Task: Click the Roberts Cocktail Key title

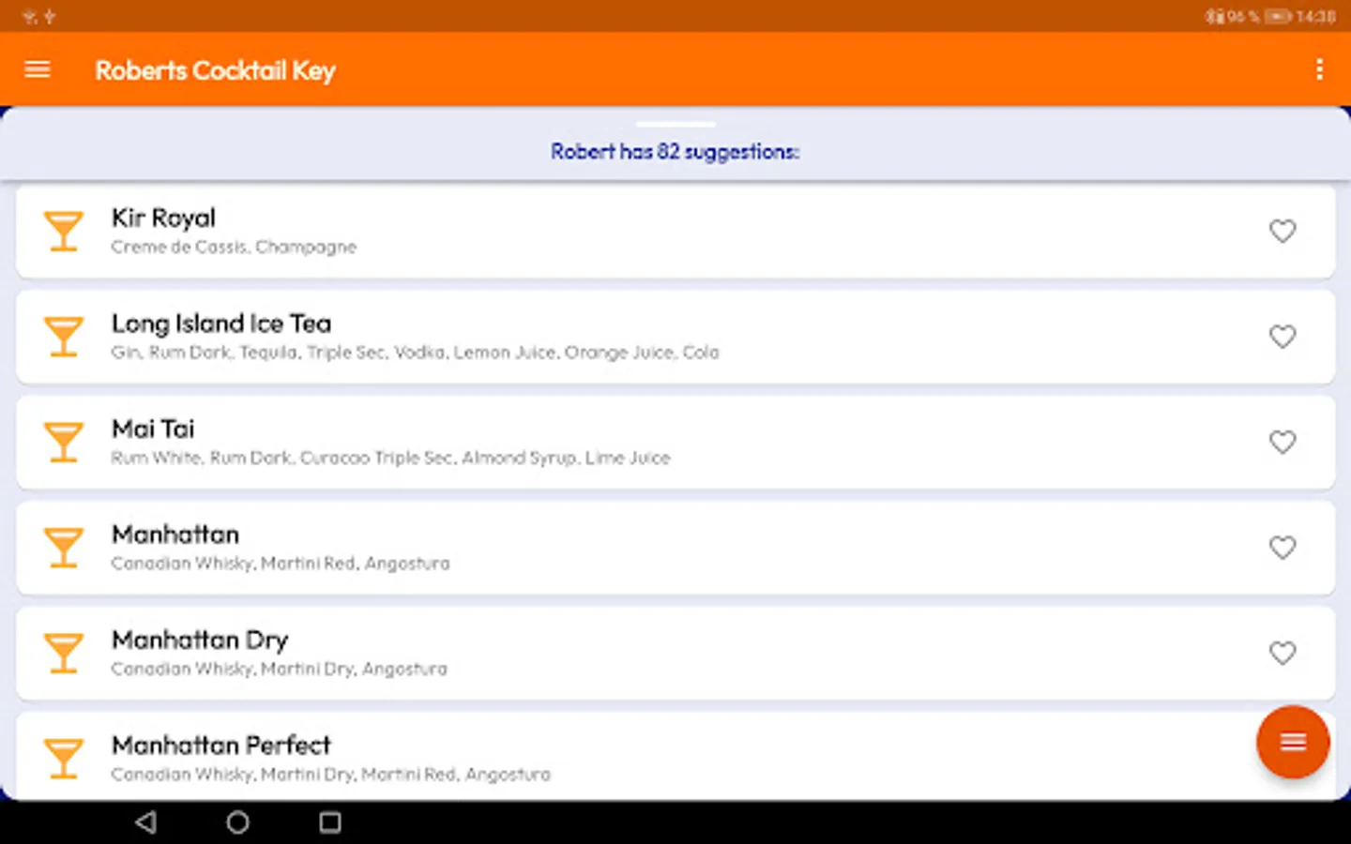Action: [215, 70]
